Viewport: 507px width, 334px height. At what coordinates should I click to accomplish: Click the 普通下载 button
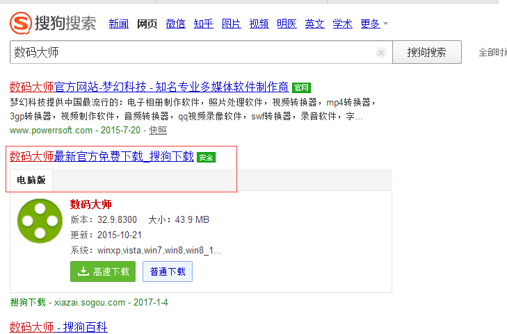click(168, 272)
